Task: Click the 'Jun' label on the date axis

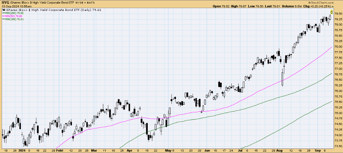Action: [x=207, y=151]
